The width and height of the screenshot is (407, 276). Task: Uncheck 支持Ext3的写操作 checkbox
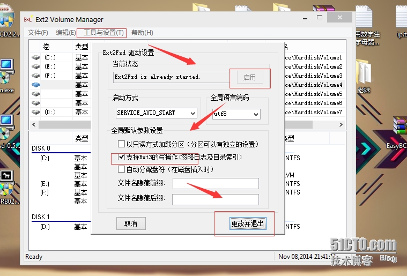121,156
